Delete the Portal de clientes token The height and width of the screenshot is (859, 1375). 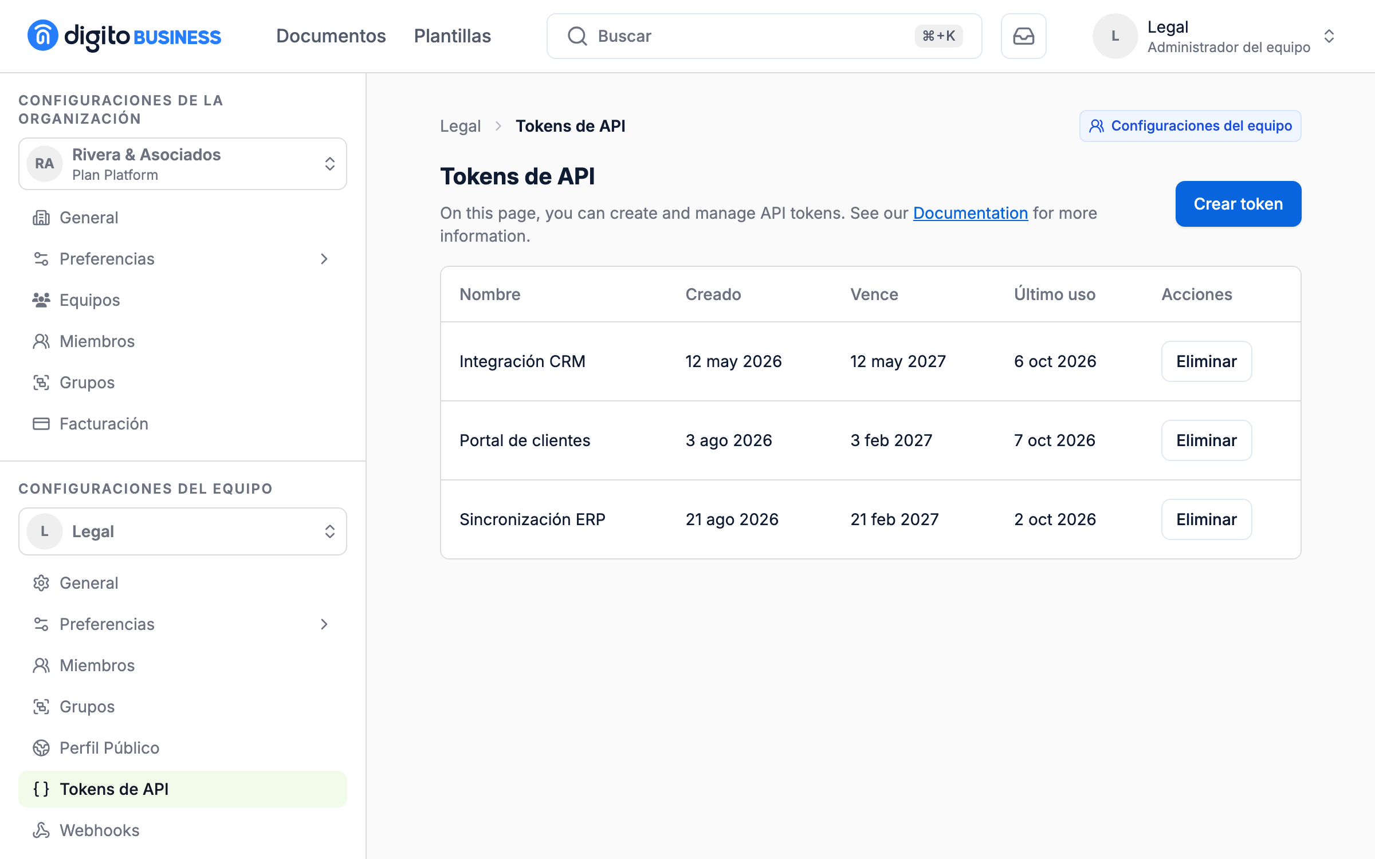(x=1207, y=440)
